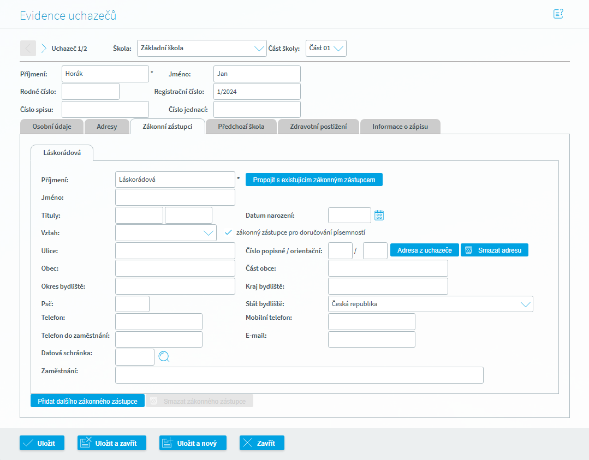Click Přidat dalšího zákonného zástupce
The width and height of the screenshot is (589, 460).
pos(87,401)
